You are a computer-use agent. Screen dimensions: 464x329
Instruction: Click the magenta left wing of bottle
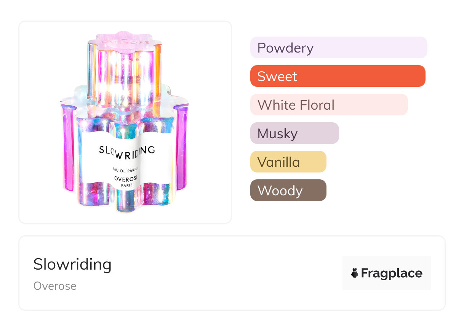tap(68, 149)
